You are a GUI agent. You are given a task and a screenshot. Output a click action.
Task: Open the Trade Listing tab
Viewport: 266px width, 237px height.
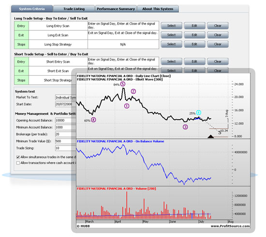coord(74,9)
